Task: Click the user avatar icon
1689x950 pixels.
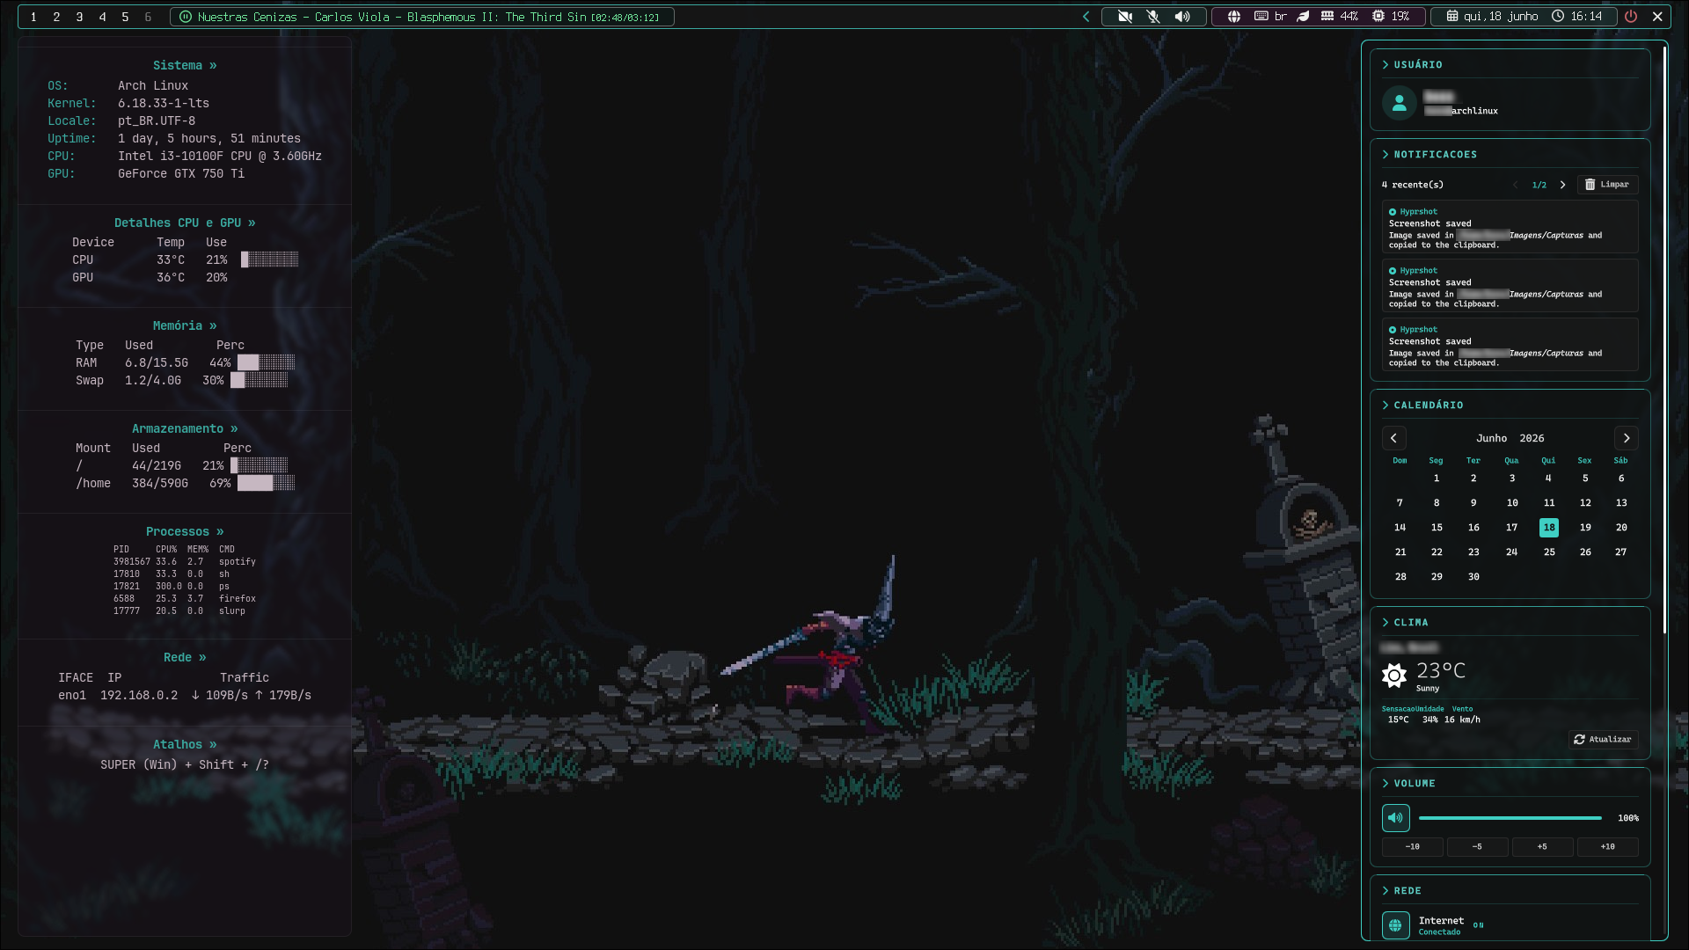Action: point(1400,103)
